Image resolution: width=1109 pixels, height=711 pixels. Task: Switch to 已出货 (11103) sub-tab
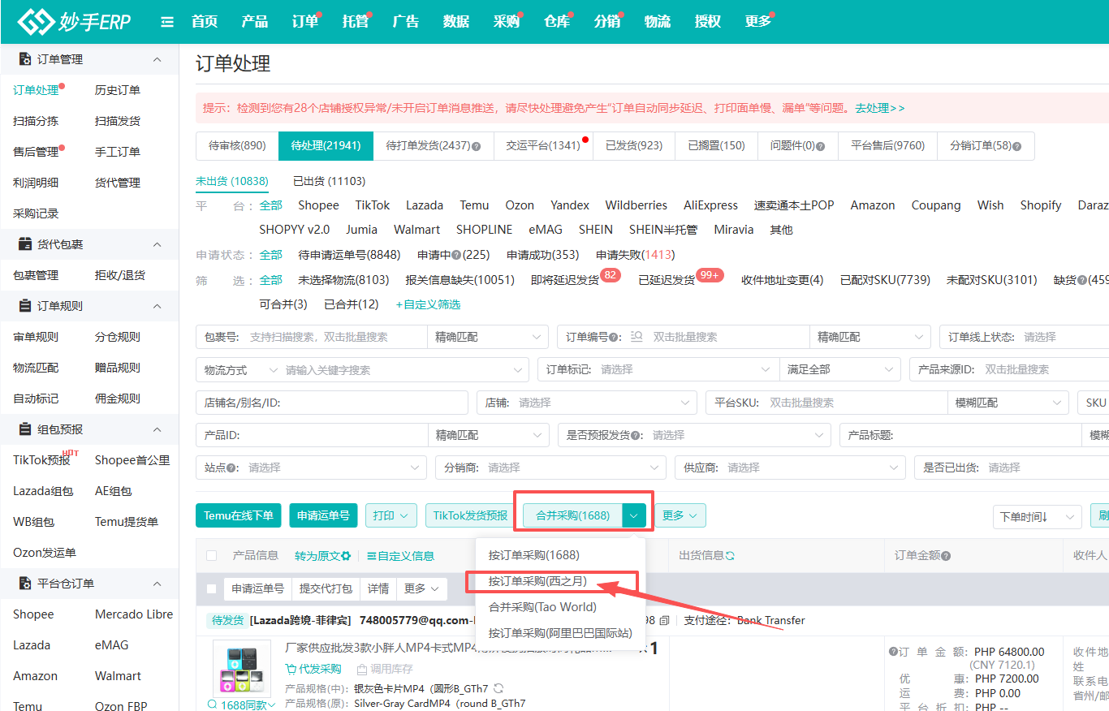(329, 181)
